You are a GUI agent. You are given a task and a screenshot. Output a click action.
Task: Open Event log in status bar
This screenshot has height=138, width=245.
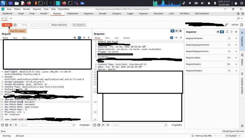(x=7, y=136)
